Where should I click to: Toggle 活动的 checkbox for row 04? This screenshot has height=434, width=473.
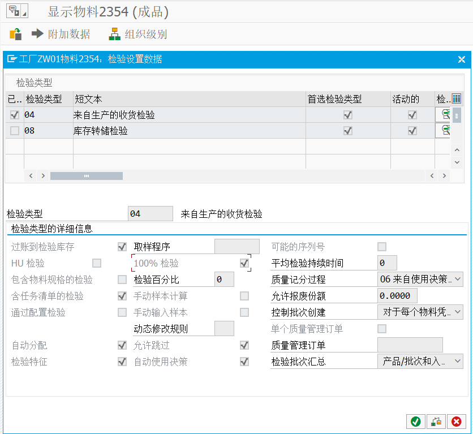[412, 115]
